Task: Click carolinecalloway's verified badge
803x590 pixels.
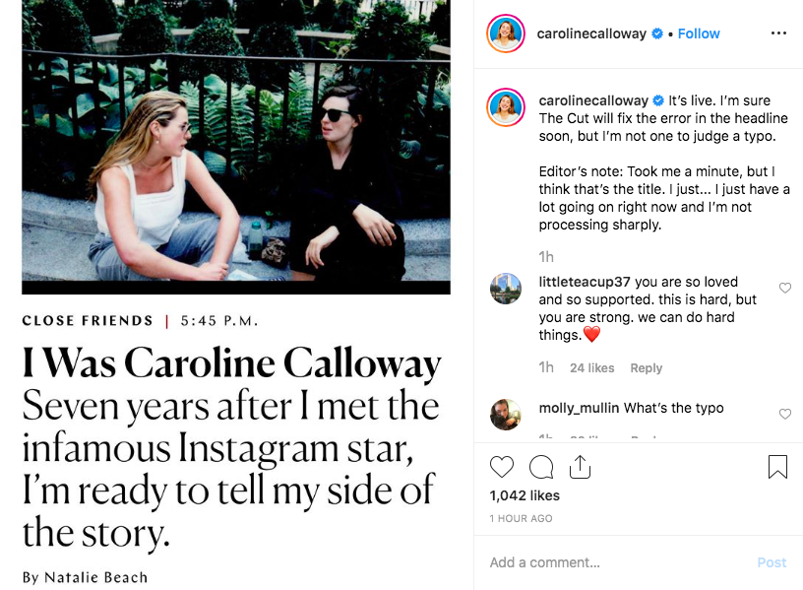Action: tap(655, 33)
